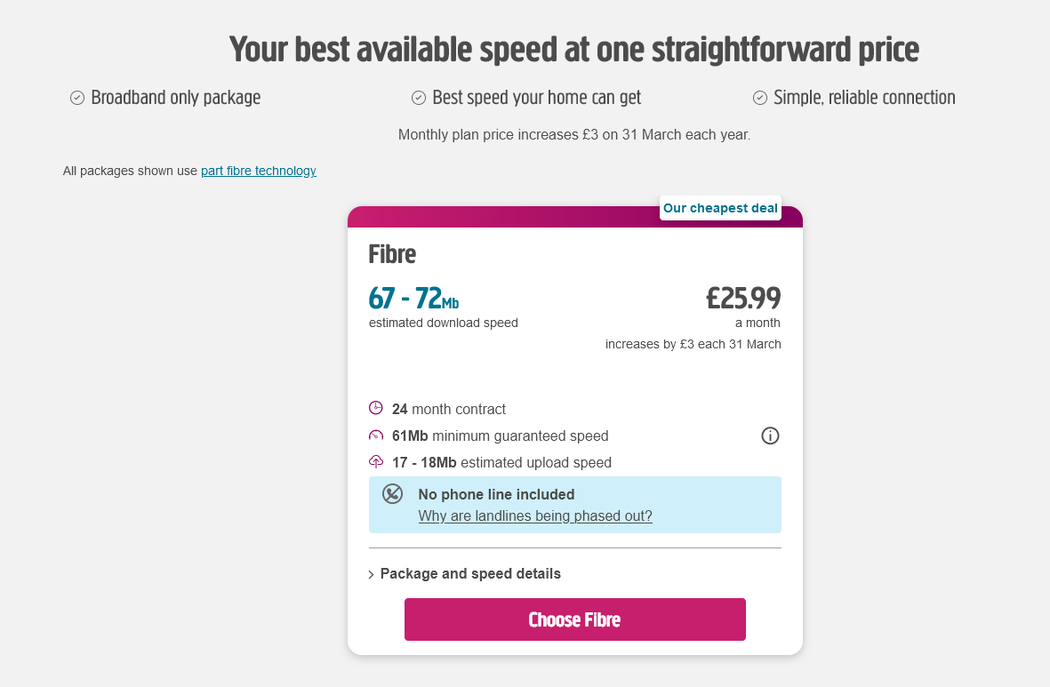The height and width of the screenshot is (687, 1050).
Task: Select the checkmark beside Best speed your home can get
Action: (x=419, y=98)
